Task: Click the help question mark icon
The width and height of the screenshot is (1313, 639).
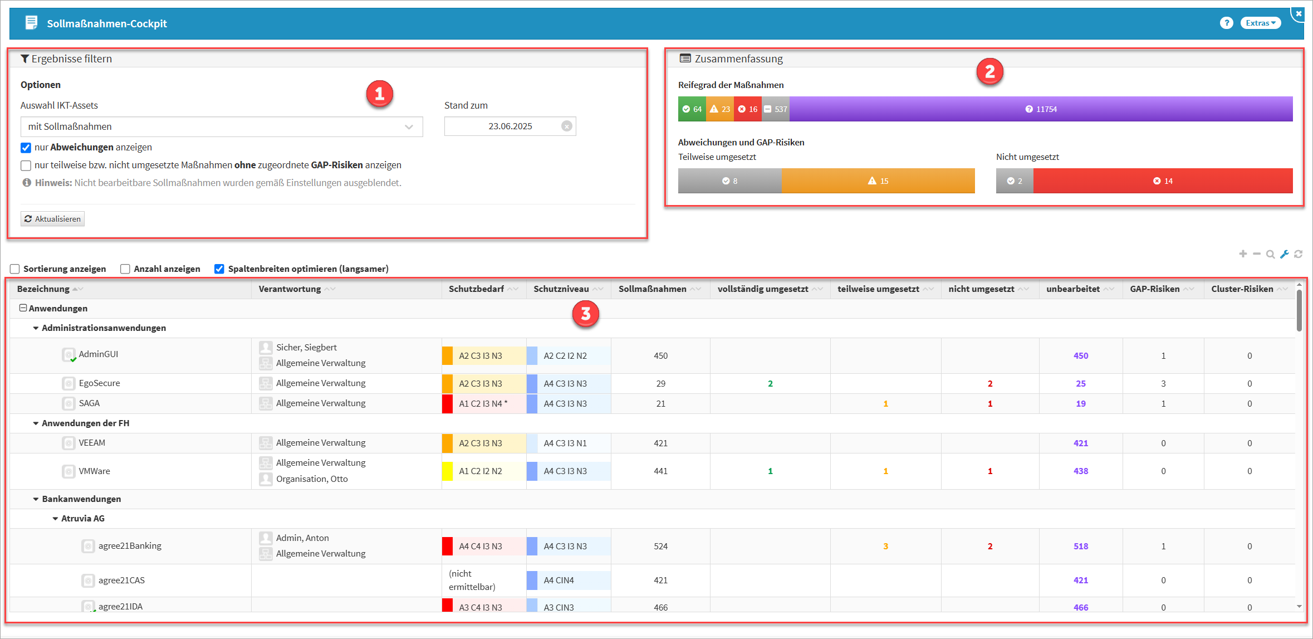Action: coord(1226,23)
